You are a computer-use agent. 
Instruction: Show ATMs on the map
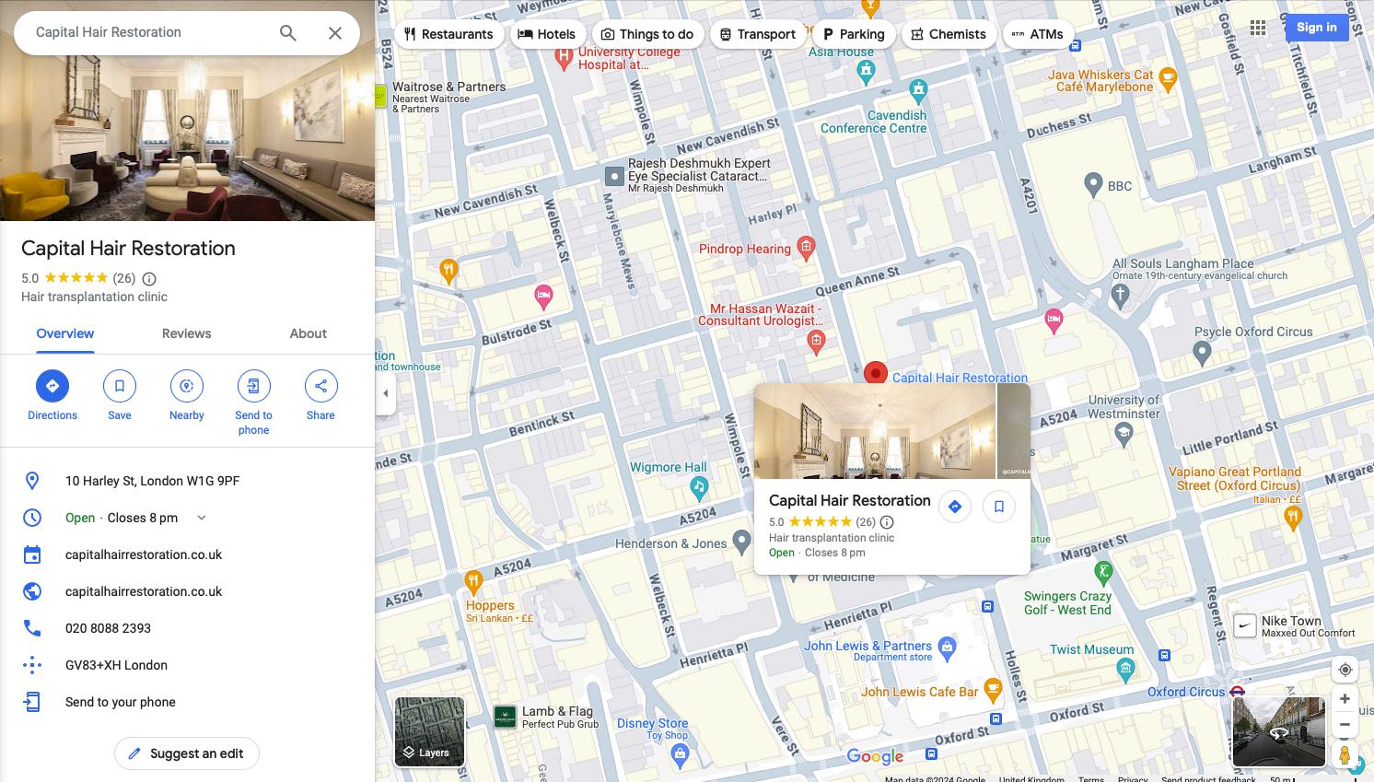(1038, 34)
